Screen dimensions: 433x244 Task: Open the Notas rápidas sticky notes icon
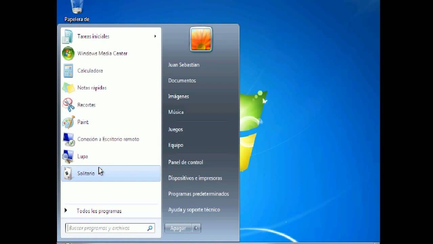click(68, 88)
